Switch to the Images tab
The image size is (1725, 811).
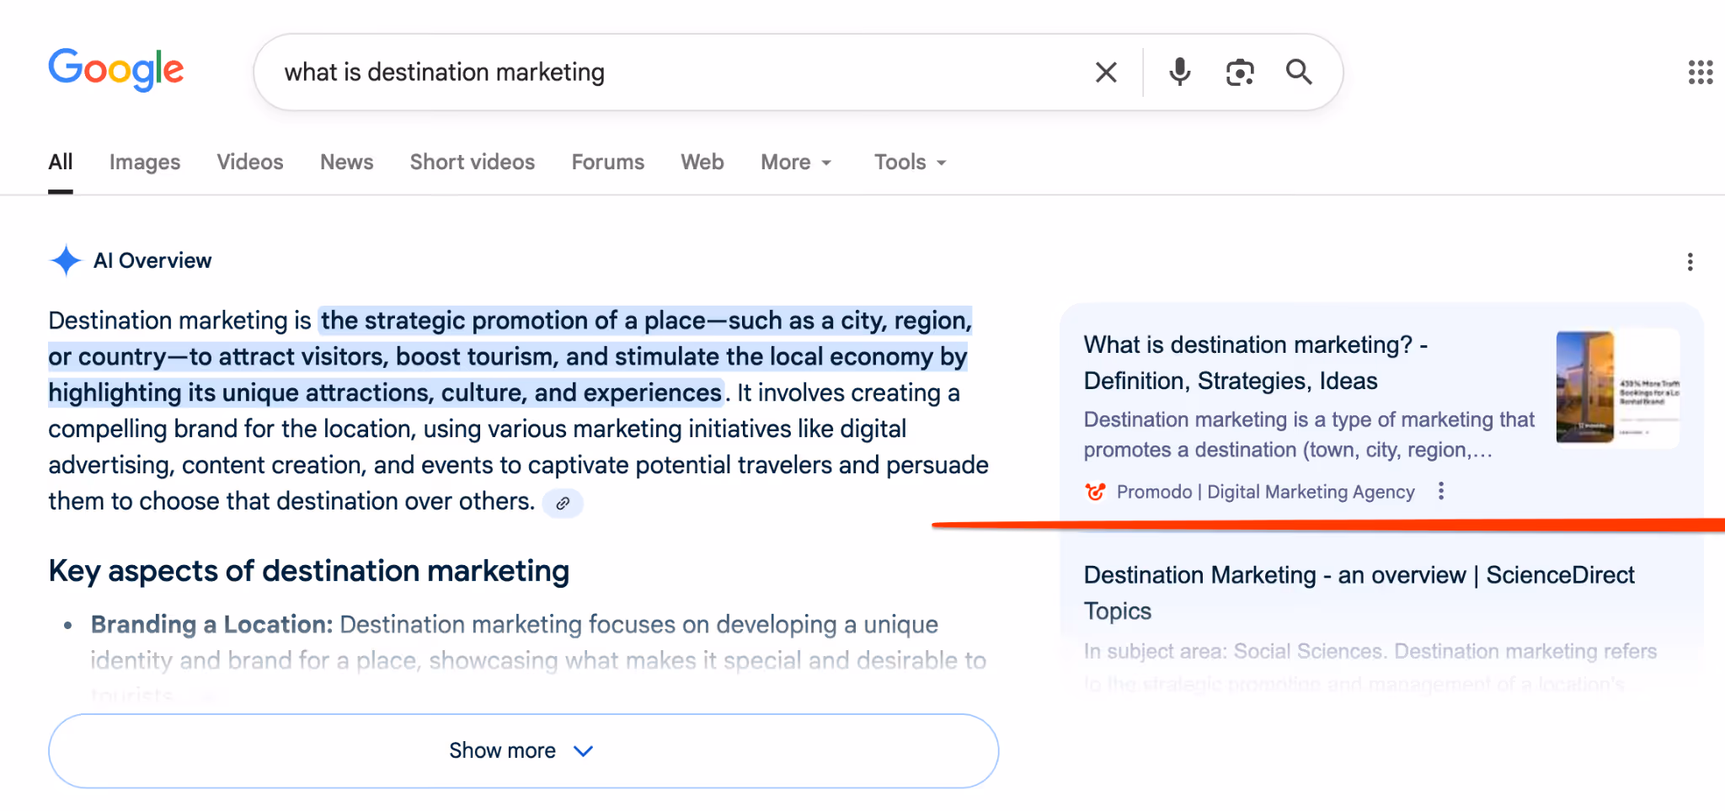[145, 162]
